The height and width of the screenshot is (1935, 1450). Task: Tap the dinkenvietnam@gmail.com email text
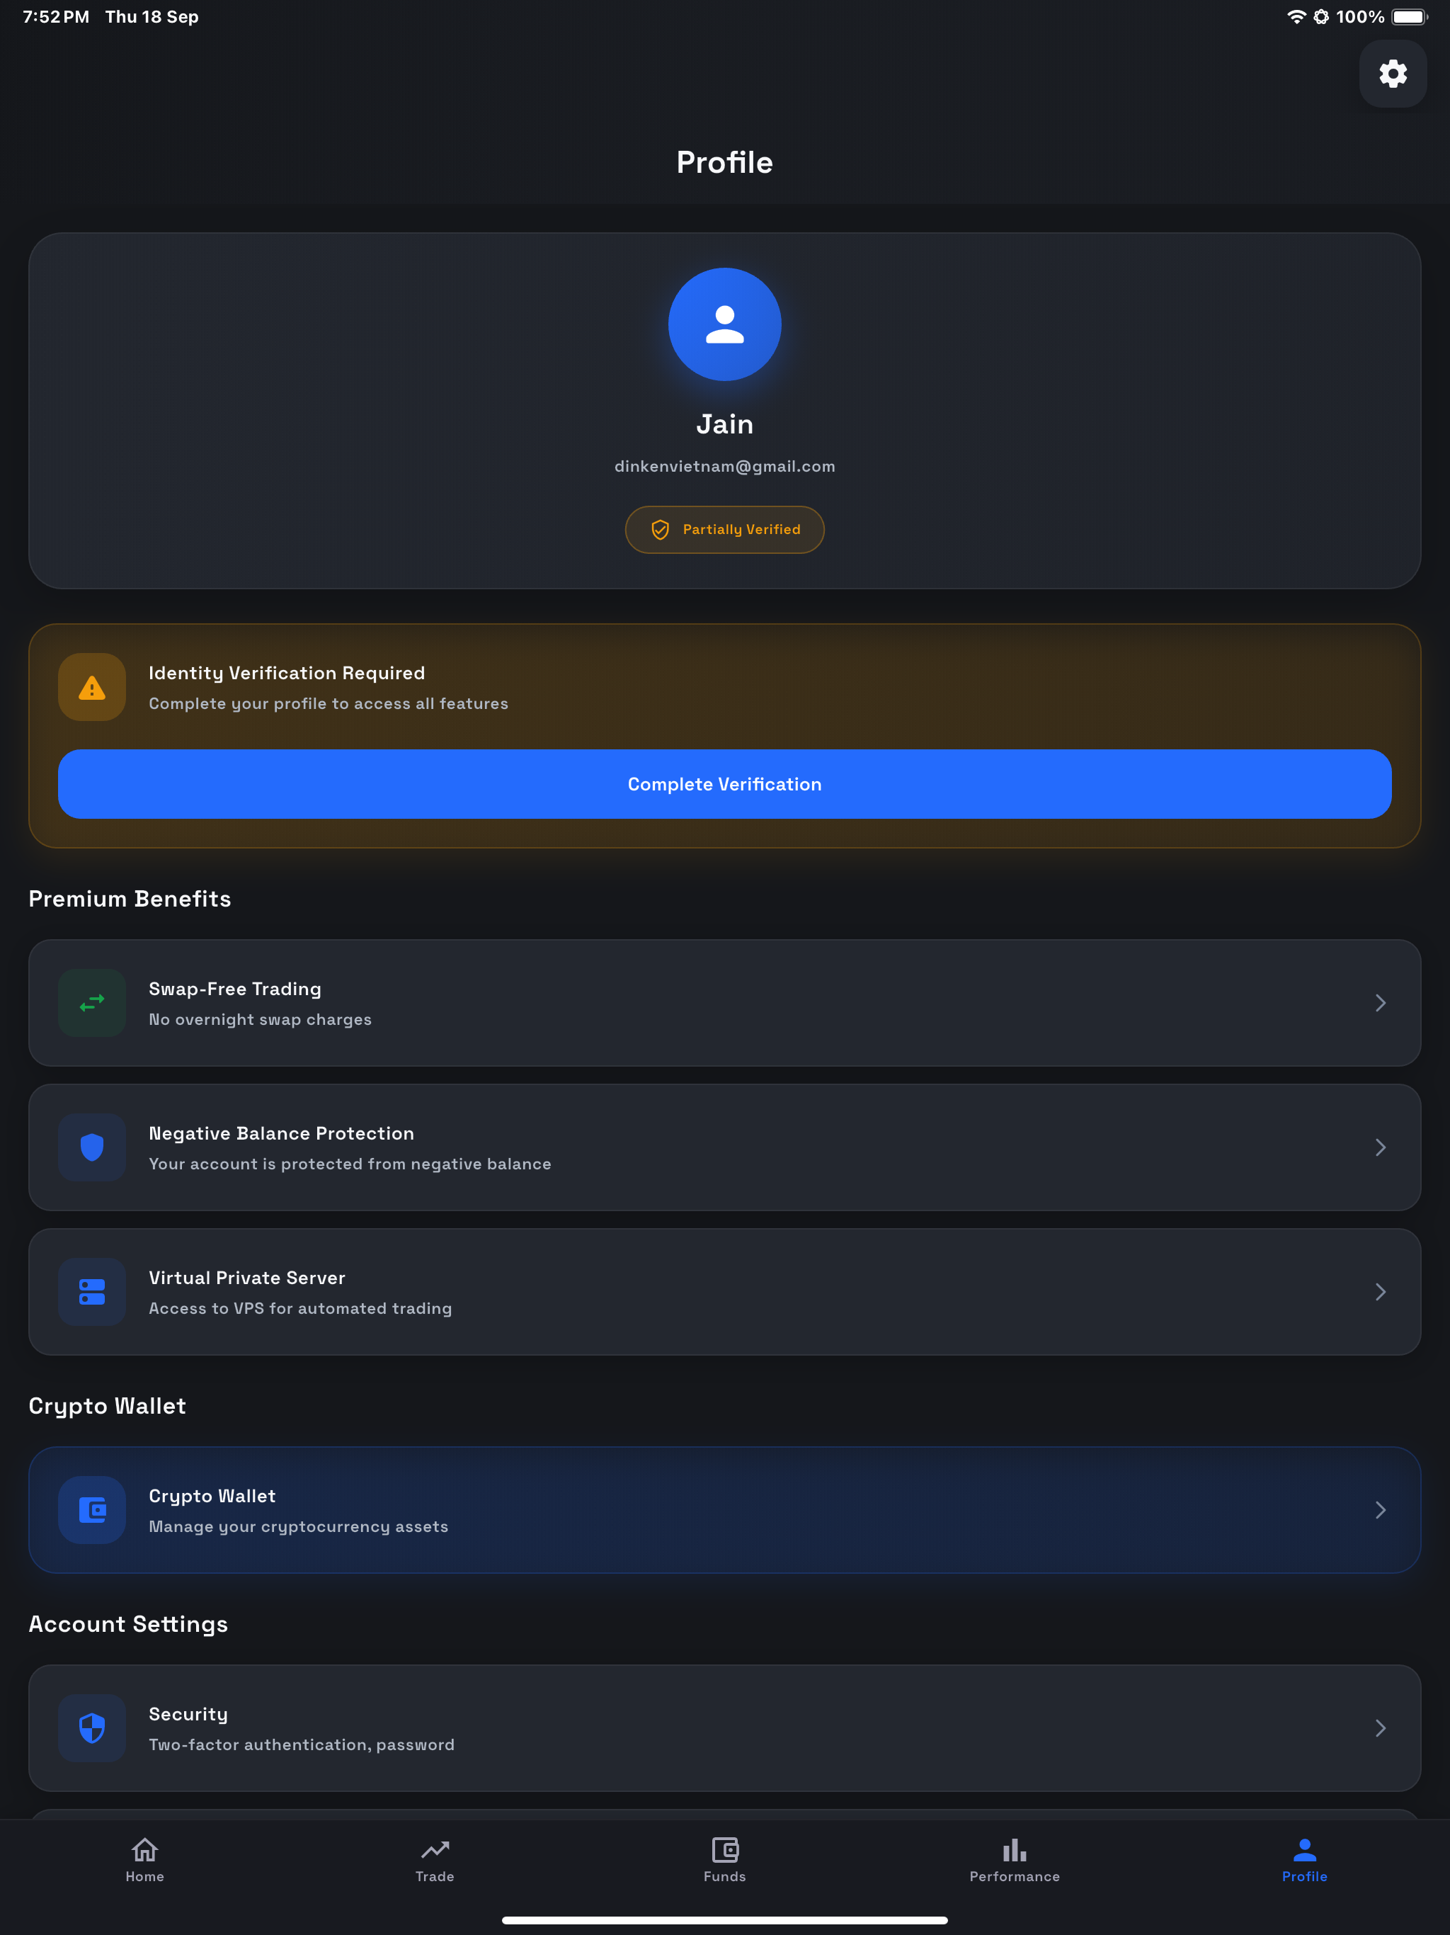[x=724, y=466]
